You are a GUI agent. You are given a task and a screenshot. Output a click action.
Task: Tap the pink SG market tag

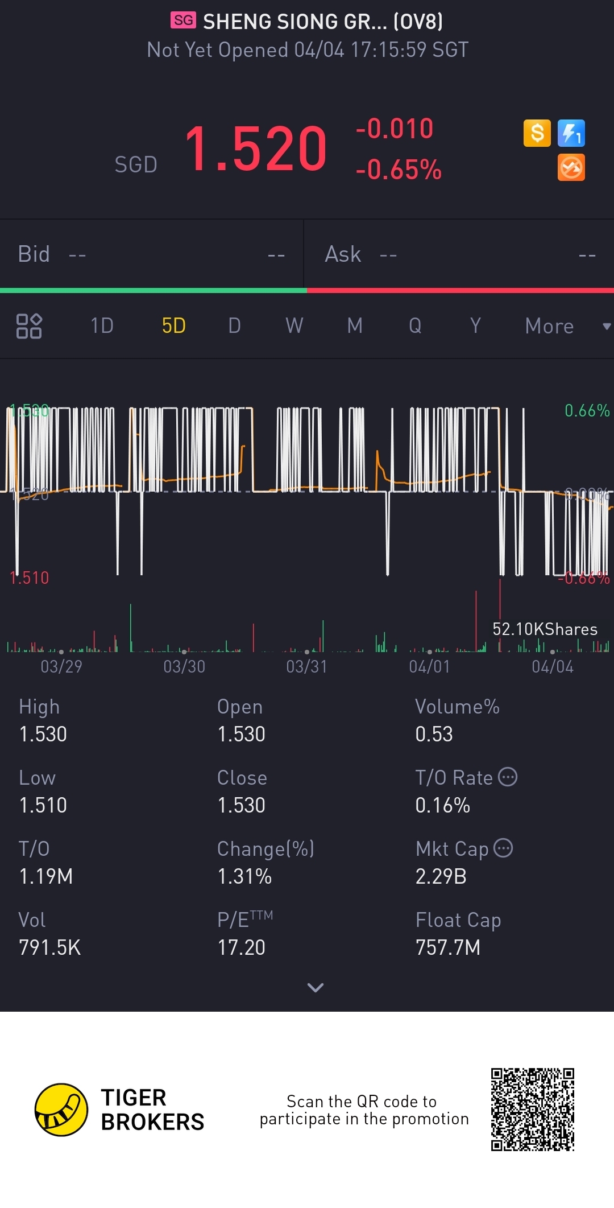tap(183, 20)
